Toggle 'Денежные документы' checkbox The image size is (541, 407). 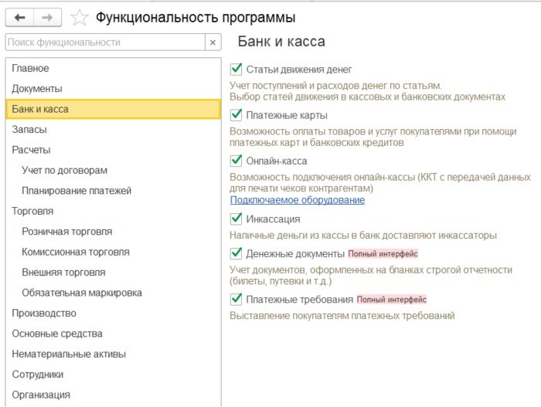(236, 253)
